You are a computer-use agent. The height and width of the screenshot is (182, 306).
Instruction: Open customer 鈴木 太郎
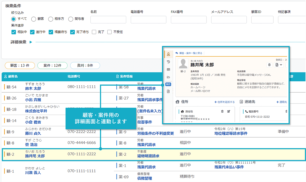pyautogui.click(x=33, y=88)
